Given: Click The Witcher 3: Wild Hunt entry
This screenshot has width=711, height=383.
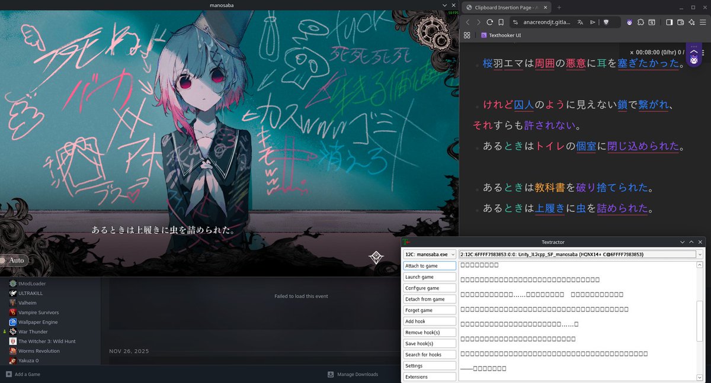Looking at the screenshot, I should click(x=47, y=341).
